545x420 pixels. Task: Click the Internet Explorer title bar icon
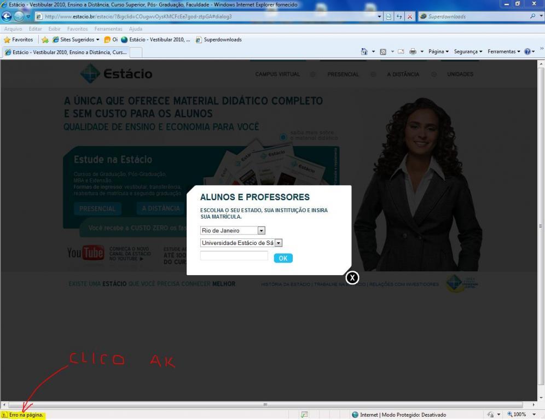point(4,4)
